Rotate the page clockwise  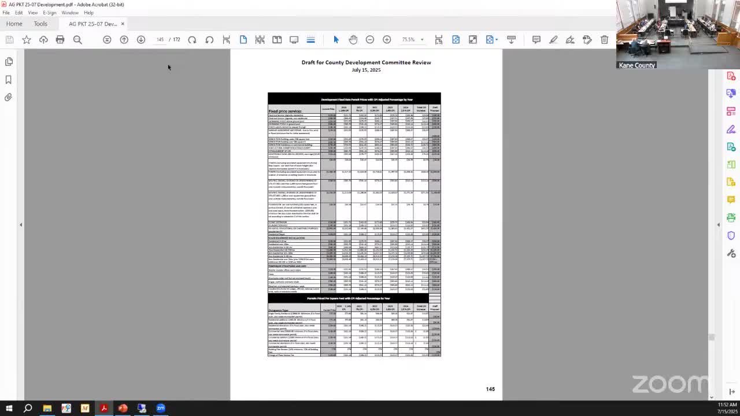192,39
